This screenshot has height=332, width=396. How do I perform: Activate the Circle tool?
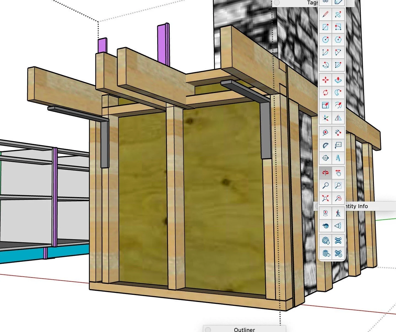click(326, 40)
